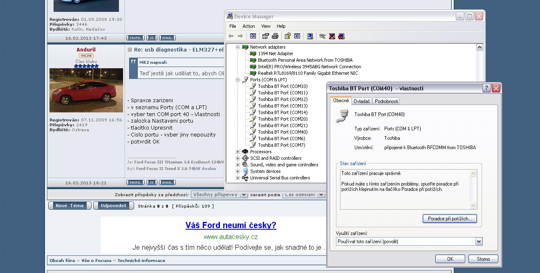540x273 pixels.
Task: Click the Scan for hardware changes icon
Action: click(x=310, y=36)
